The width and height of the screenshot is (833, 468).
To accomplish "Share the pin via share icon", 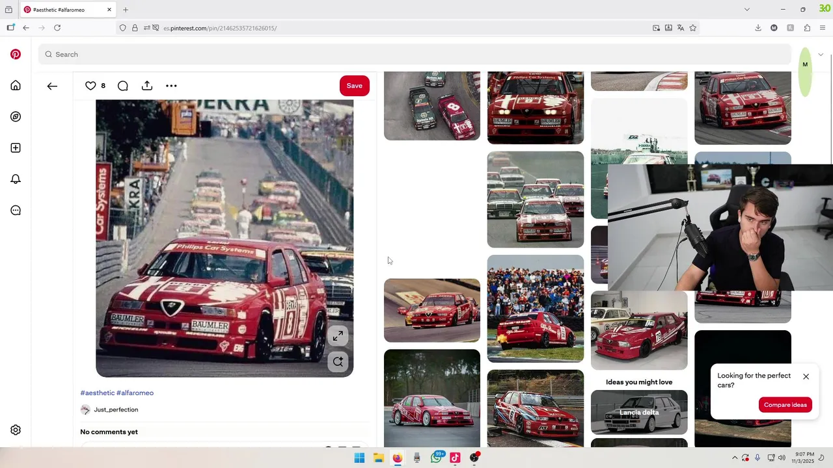I will [147, 86].
